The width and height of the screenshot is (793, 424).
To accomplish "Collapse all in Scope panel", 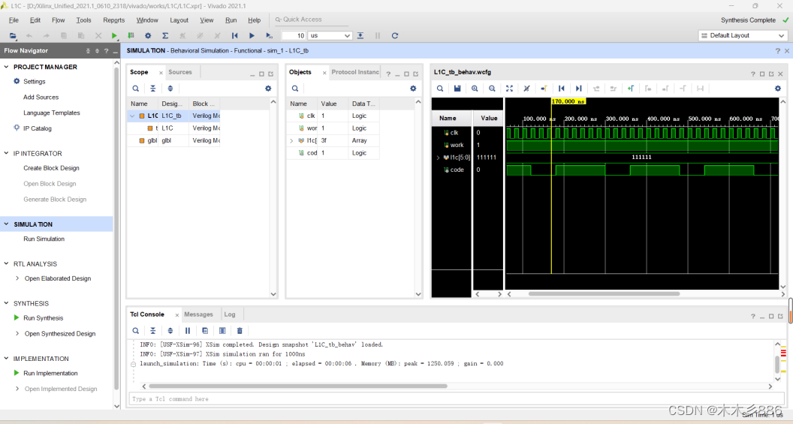I will (152, 89).
